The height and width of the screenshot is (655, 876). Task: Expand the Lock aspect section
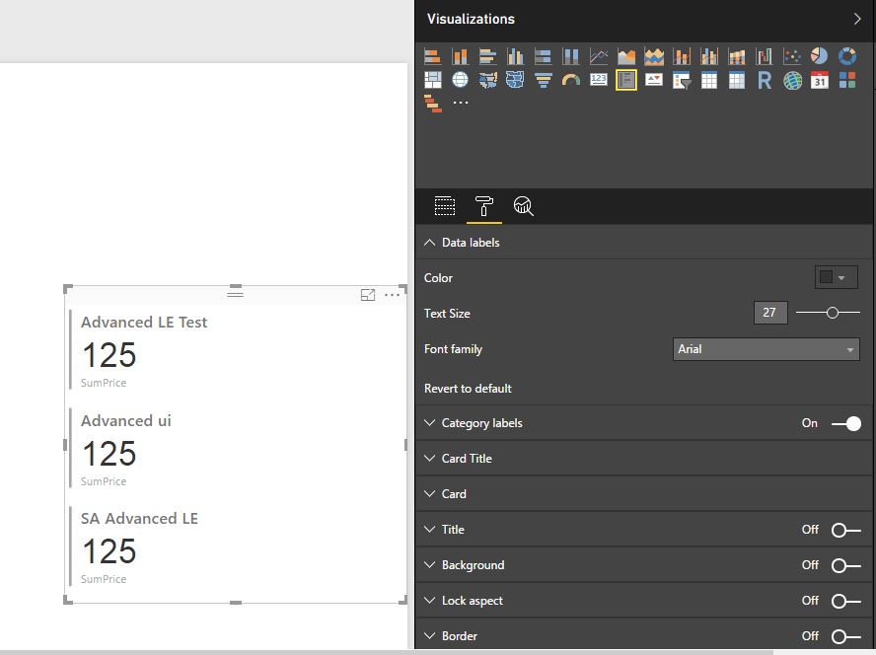pyautogui.click(x=429, y=600)
